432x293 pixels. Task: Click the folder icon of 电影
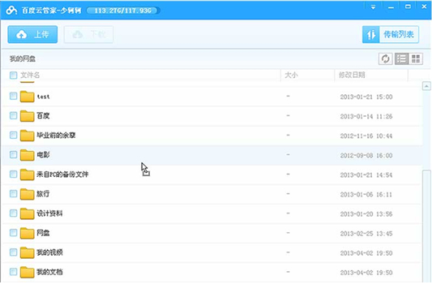click(27, 155)
